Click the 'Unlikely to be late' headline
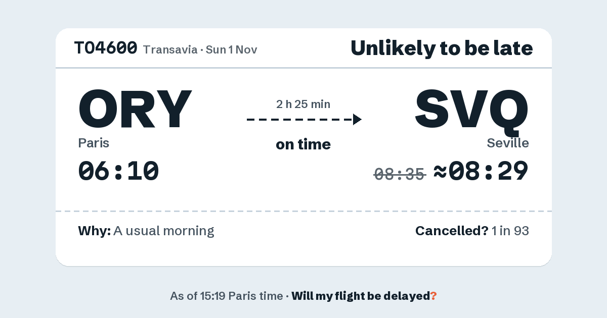 [442, 48]
